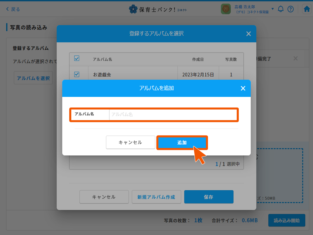The image size is (313, 235).
Task: Click the アルバムを選択 button
Action: point(33,78)
